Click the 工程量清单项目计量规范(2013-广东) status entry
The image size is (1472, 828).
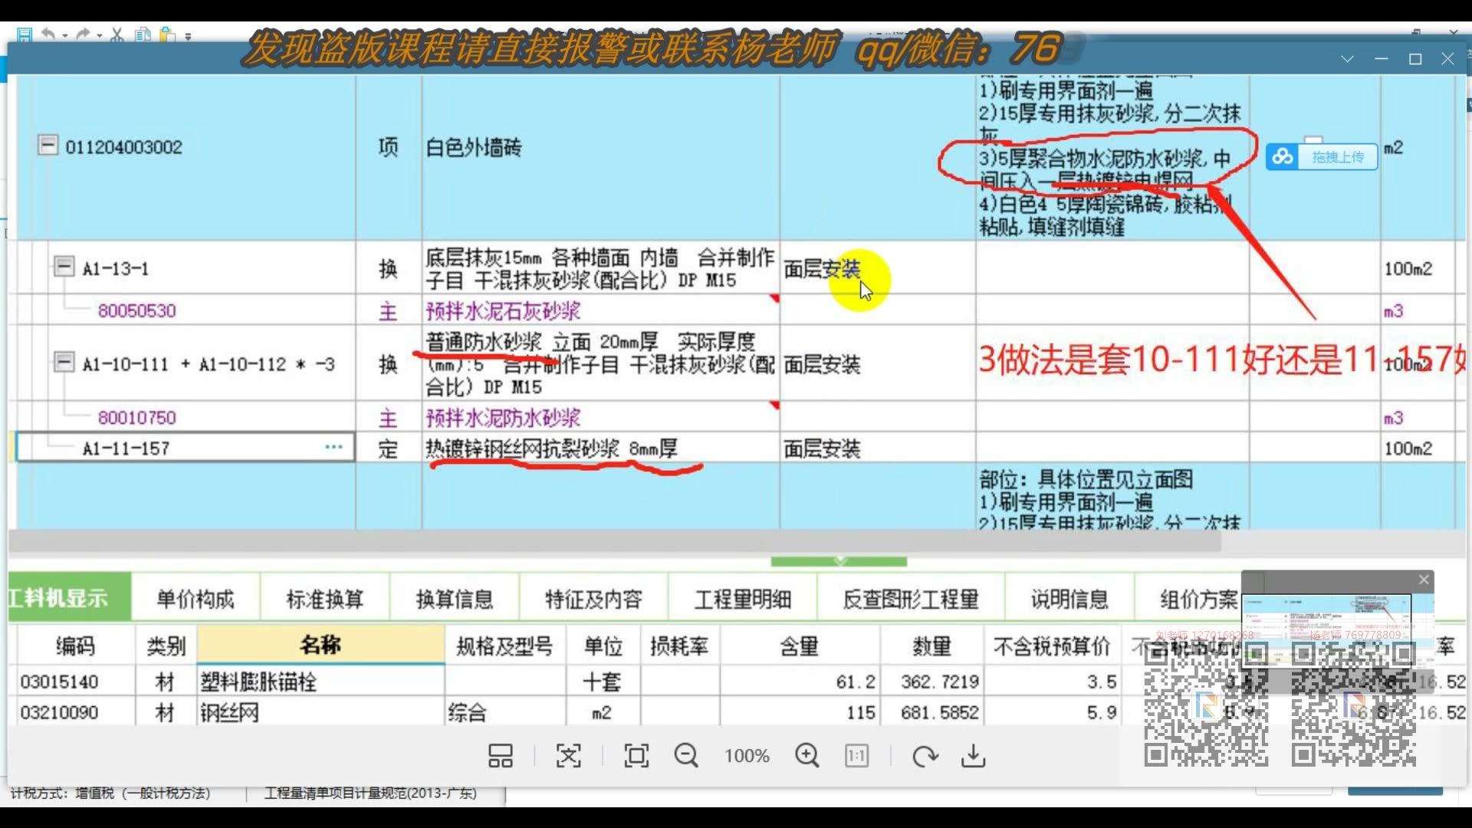(x=370, y=793)
